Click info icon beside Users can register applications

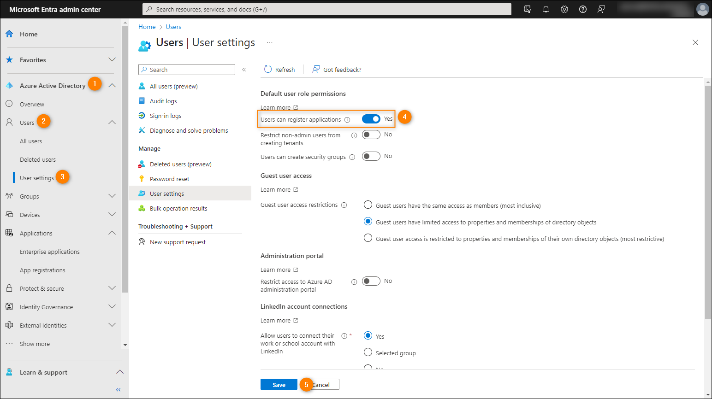click(x=347, y=120)
